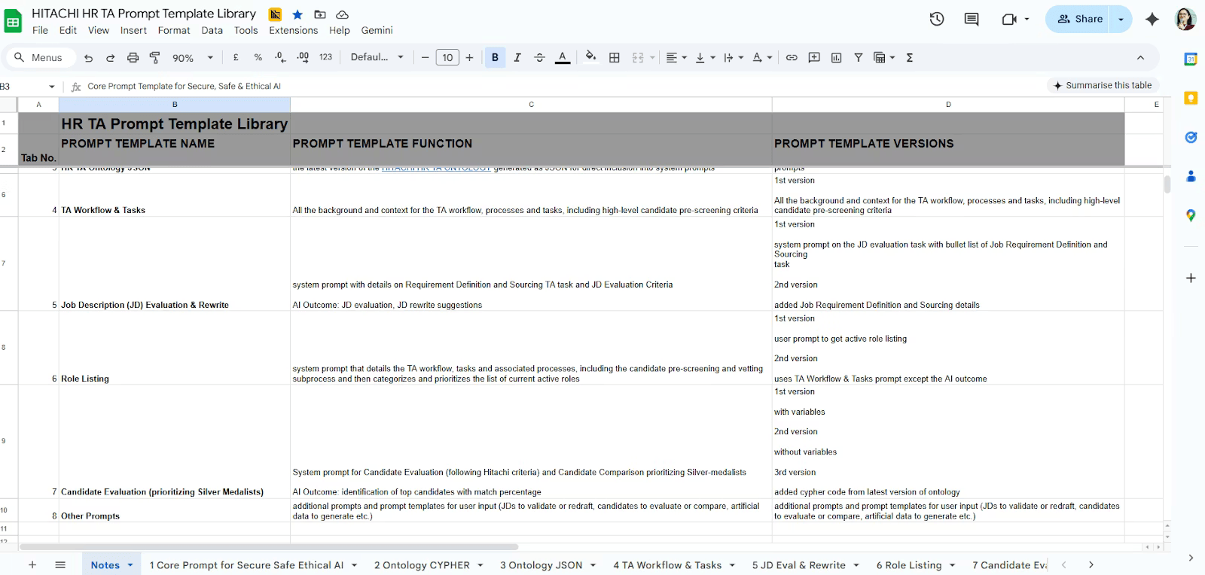Viewport: 1205px width, 575px height.
Task: Open the text colour picker
Action: [562, 57]
